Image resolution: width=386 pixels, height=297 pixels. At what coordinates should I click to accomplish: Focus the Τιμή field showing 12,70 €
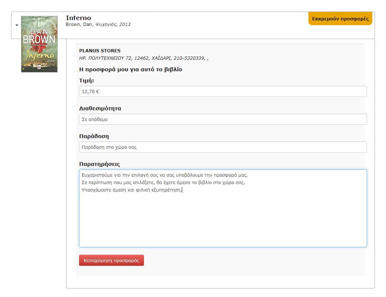tap(223, 91)
